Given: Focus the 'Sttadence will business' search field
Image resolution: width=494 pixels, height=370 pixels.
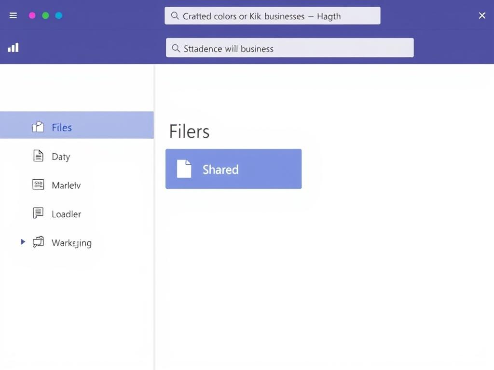Looking at the screenshot, I should (289, 48).
